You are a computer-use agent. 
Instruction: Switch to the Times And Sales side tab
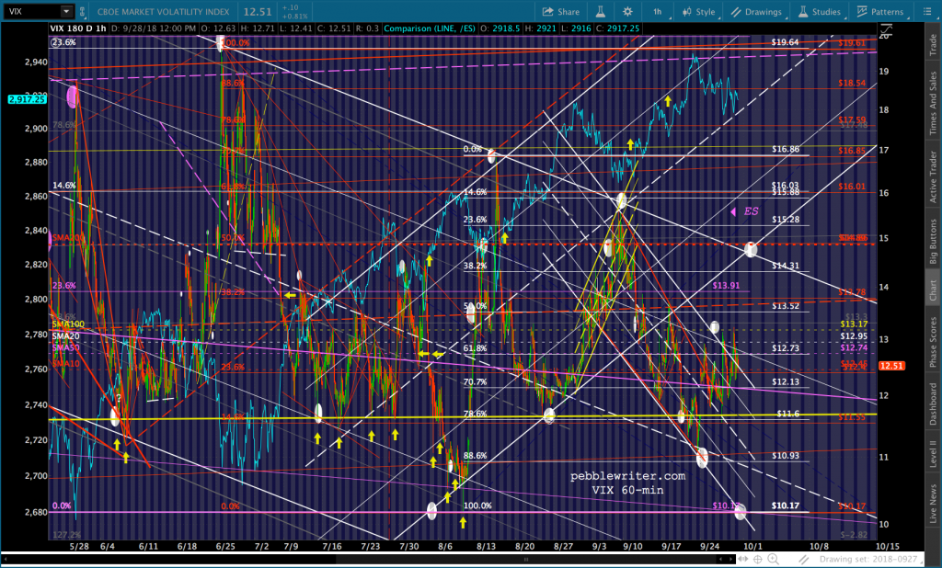[933, 103]
